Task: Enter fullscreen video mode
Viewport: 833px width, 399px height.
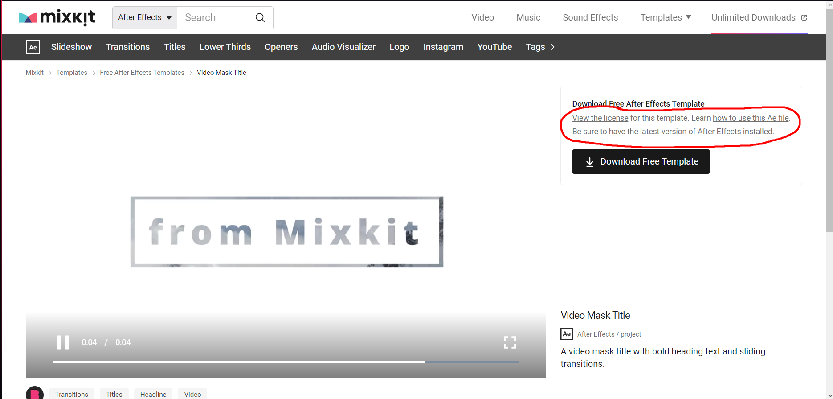Action: click(x=510, y=342)
